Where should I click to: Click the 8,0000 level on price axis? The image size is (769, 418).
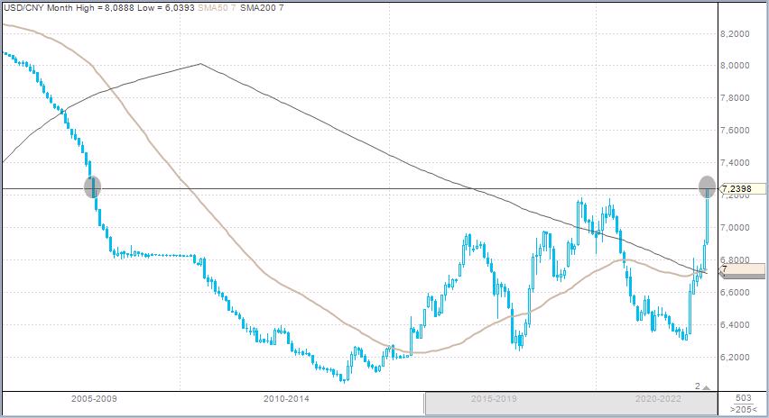(737, 66)
